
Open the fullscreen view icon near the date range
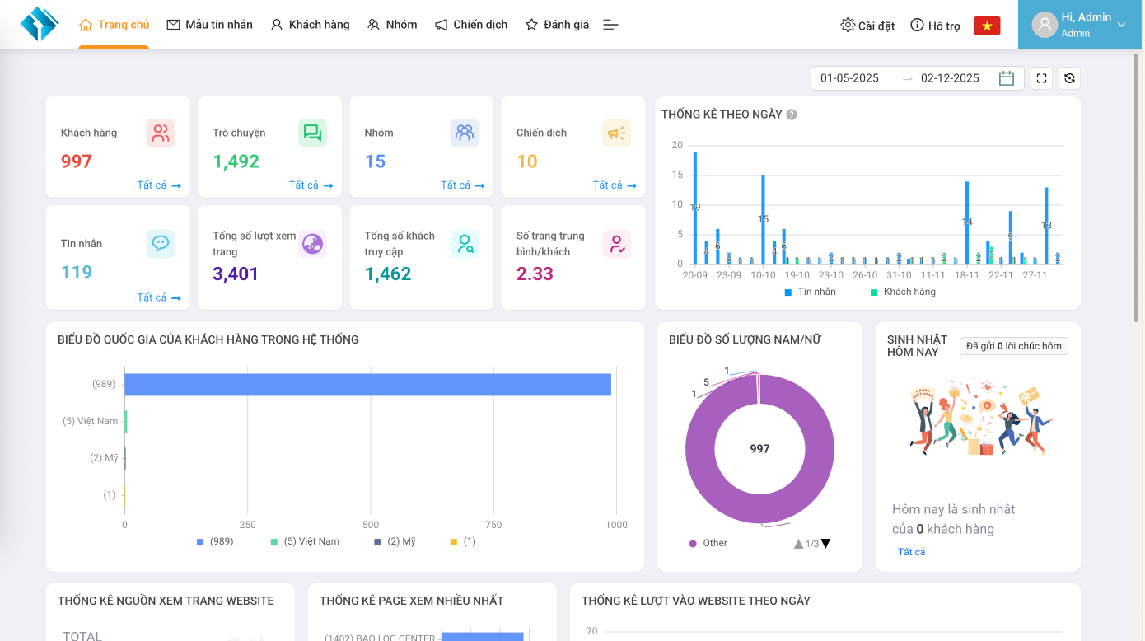coord(1041,77)
